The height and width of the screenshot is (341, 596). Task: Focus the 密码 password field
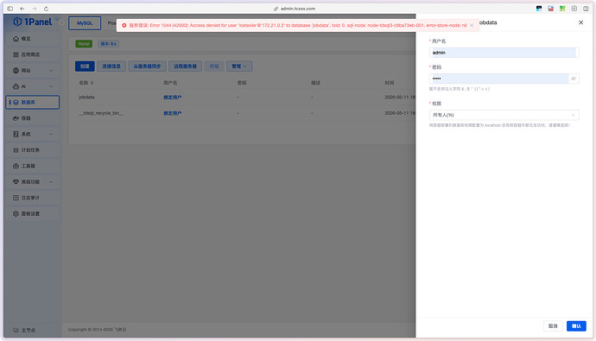pyautogui.click(x=504, y=79)
